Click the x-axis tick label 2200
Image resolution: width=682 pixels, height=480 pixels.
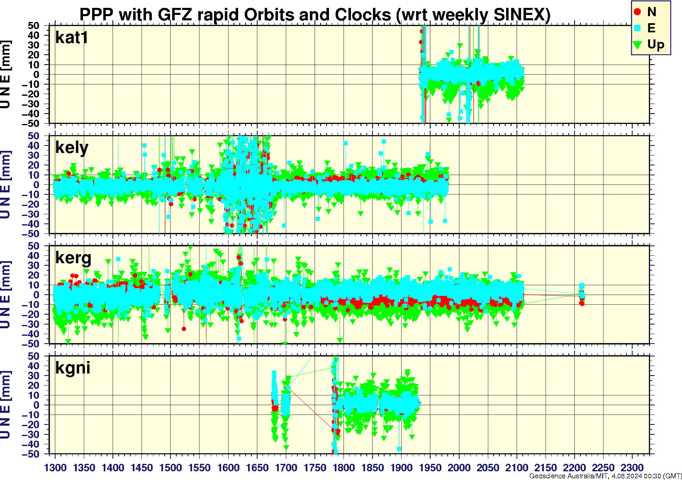click(x=574, y=468)
